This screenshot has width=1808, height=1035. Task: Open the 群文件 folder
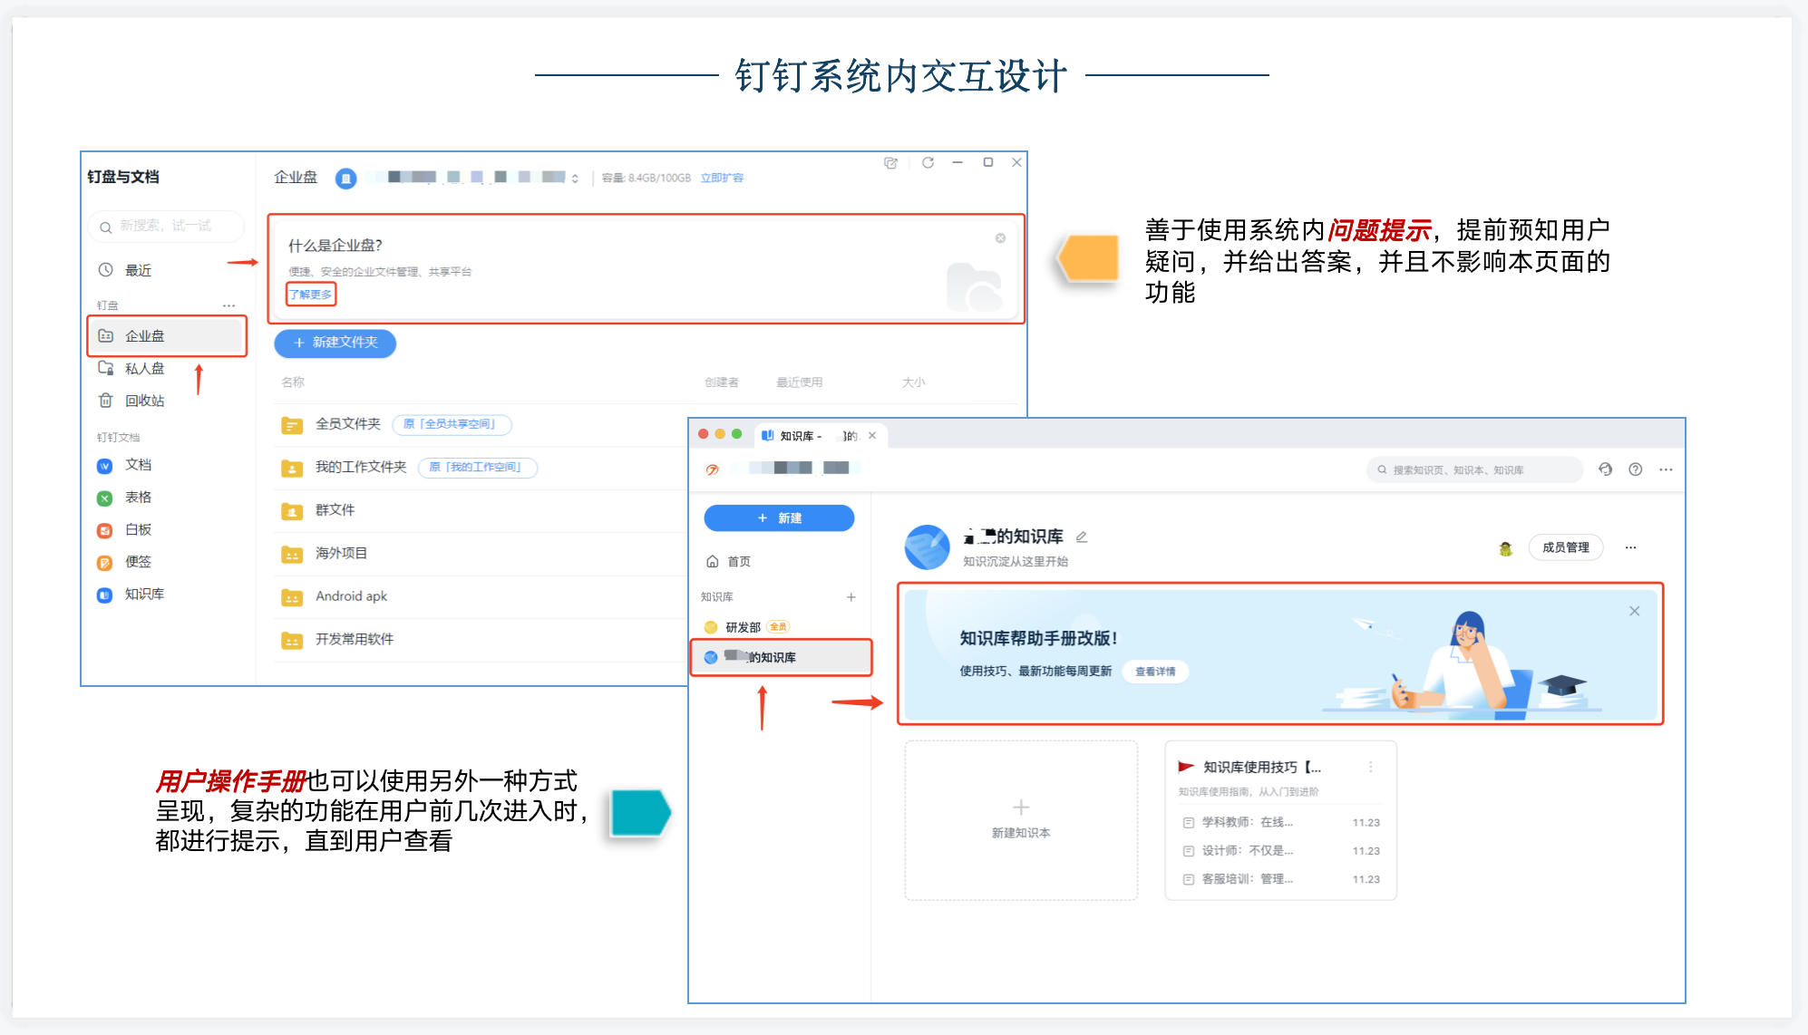tap(335, 510)
